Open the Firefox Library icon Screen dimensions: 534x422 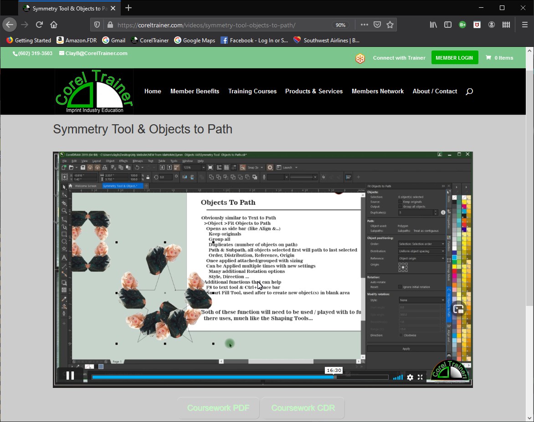[433, 25]
